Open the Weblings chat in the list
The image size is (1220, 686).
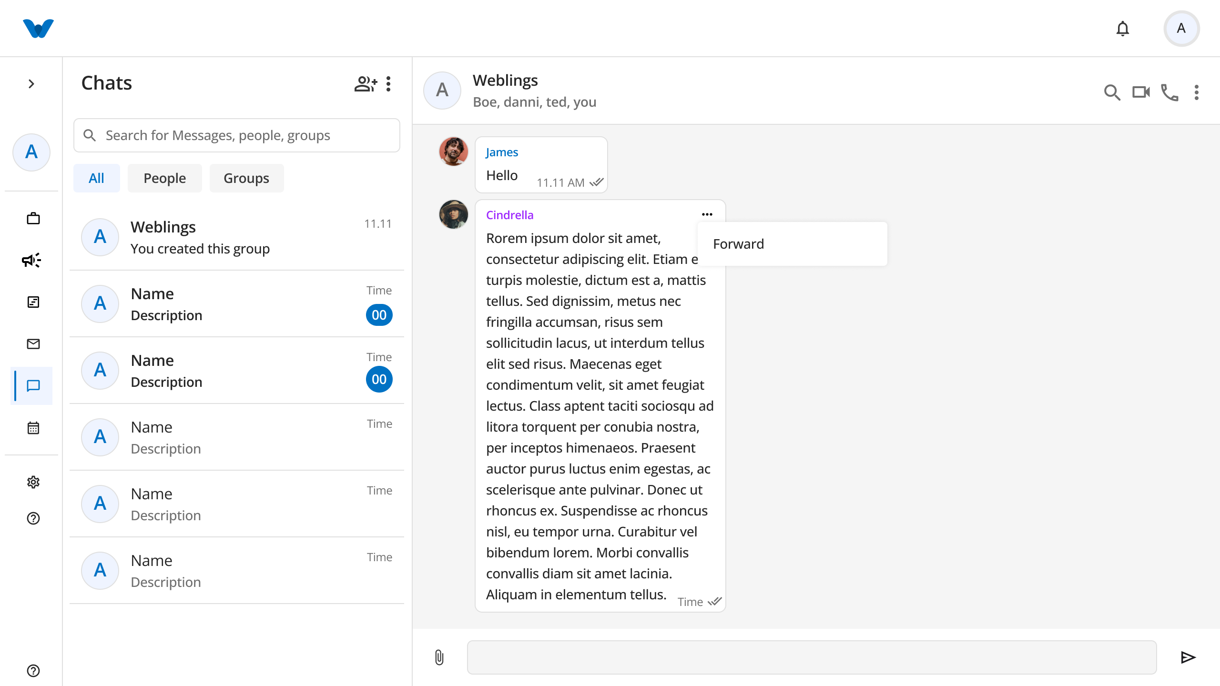click(237, 237)
